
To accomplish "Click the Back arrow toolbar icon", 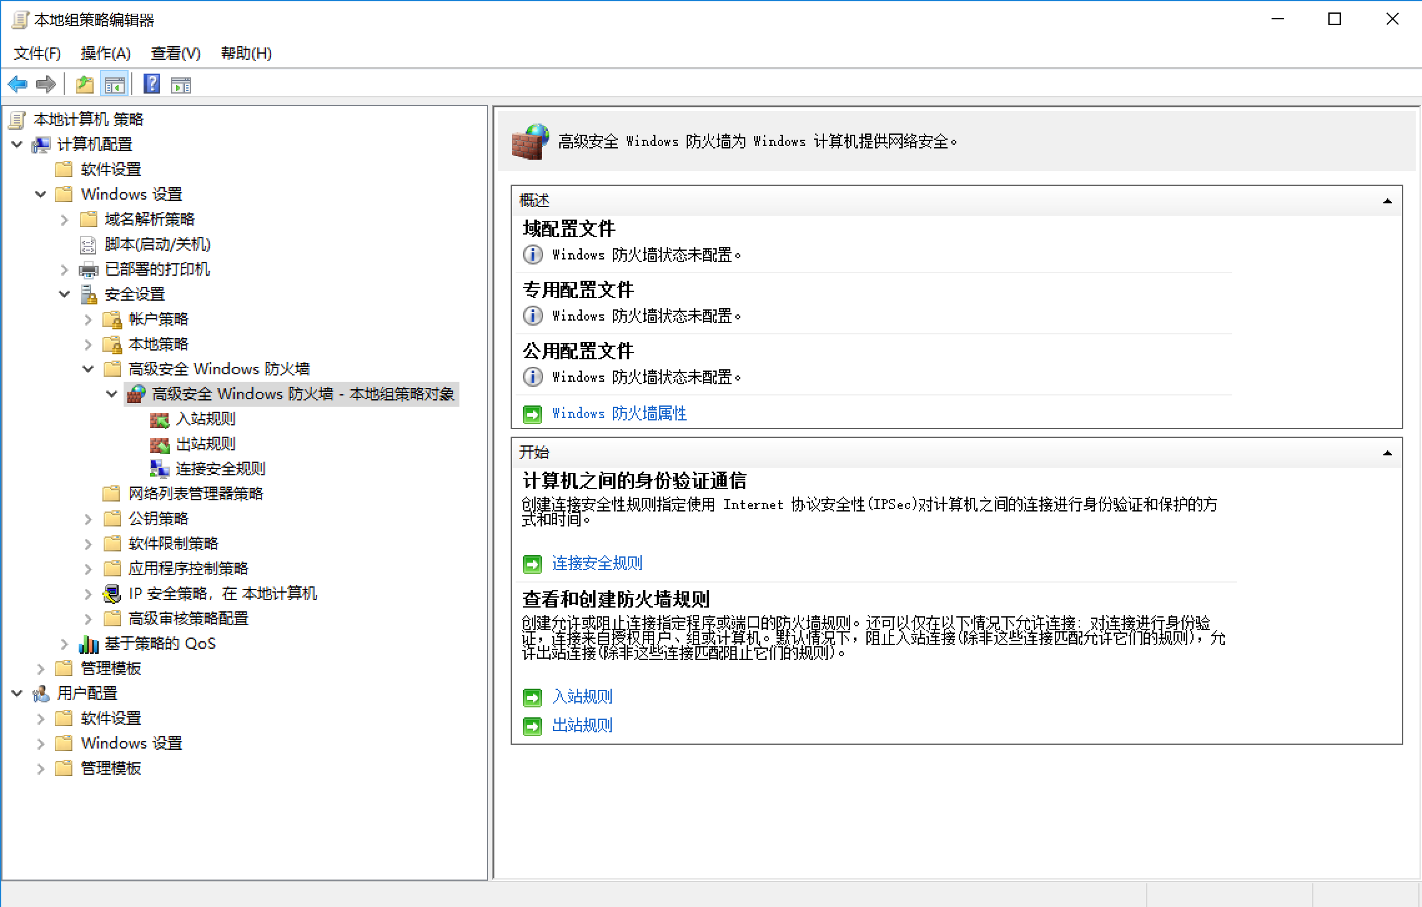I will pyautogui.click(x=17, y=84).
